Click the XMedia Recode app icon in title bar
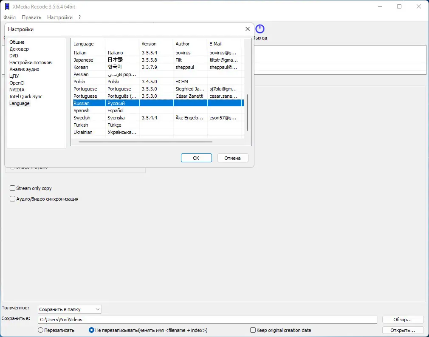Image resolution: width=429 pixels, height=337 pixels. pyautogui.click(x=7, y=6)
